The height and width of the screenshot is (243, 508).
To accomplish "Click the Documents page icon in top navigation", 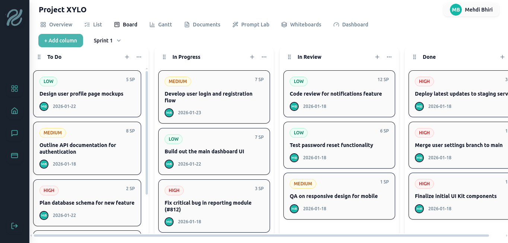I will (187, 24).
